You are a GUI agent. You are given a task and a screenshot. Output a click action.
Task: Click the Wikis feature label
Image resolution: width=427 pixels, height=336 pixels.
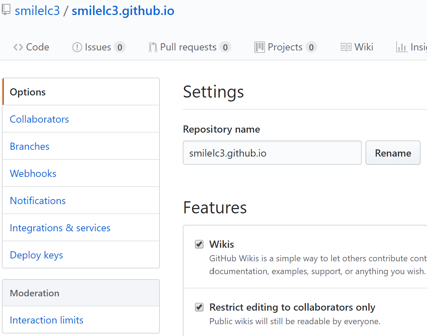[222, 244]
